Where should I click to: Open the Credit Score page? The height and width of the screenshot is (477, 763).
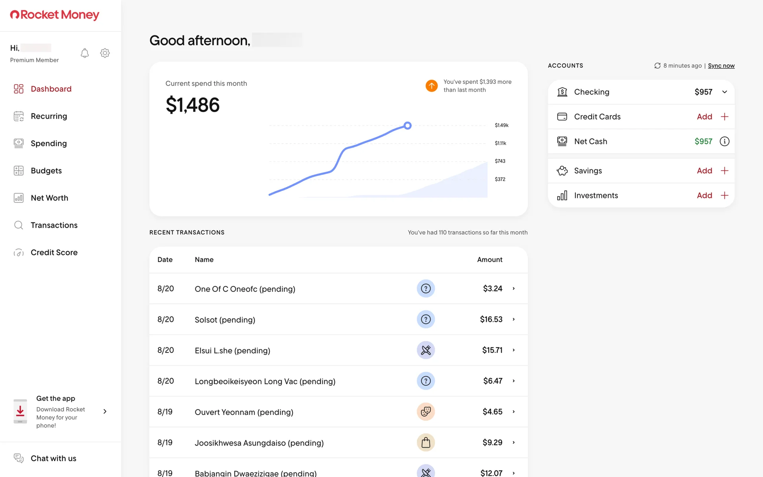(54, 252)
